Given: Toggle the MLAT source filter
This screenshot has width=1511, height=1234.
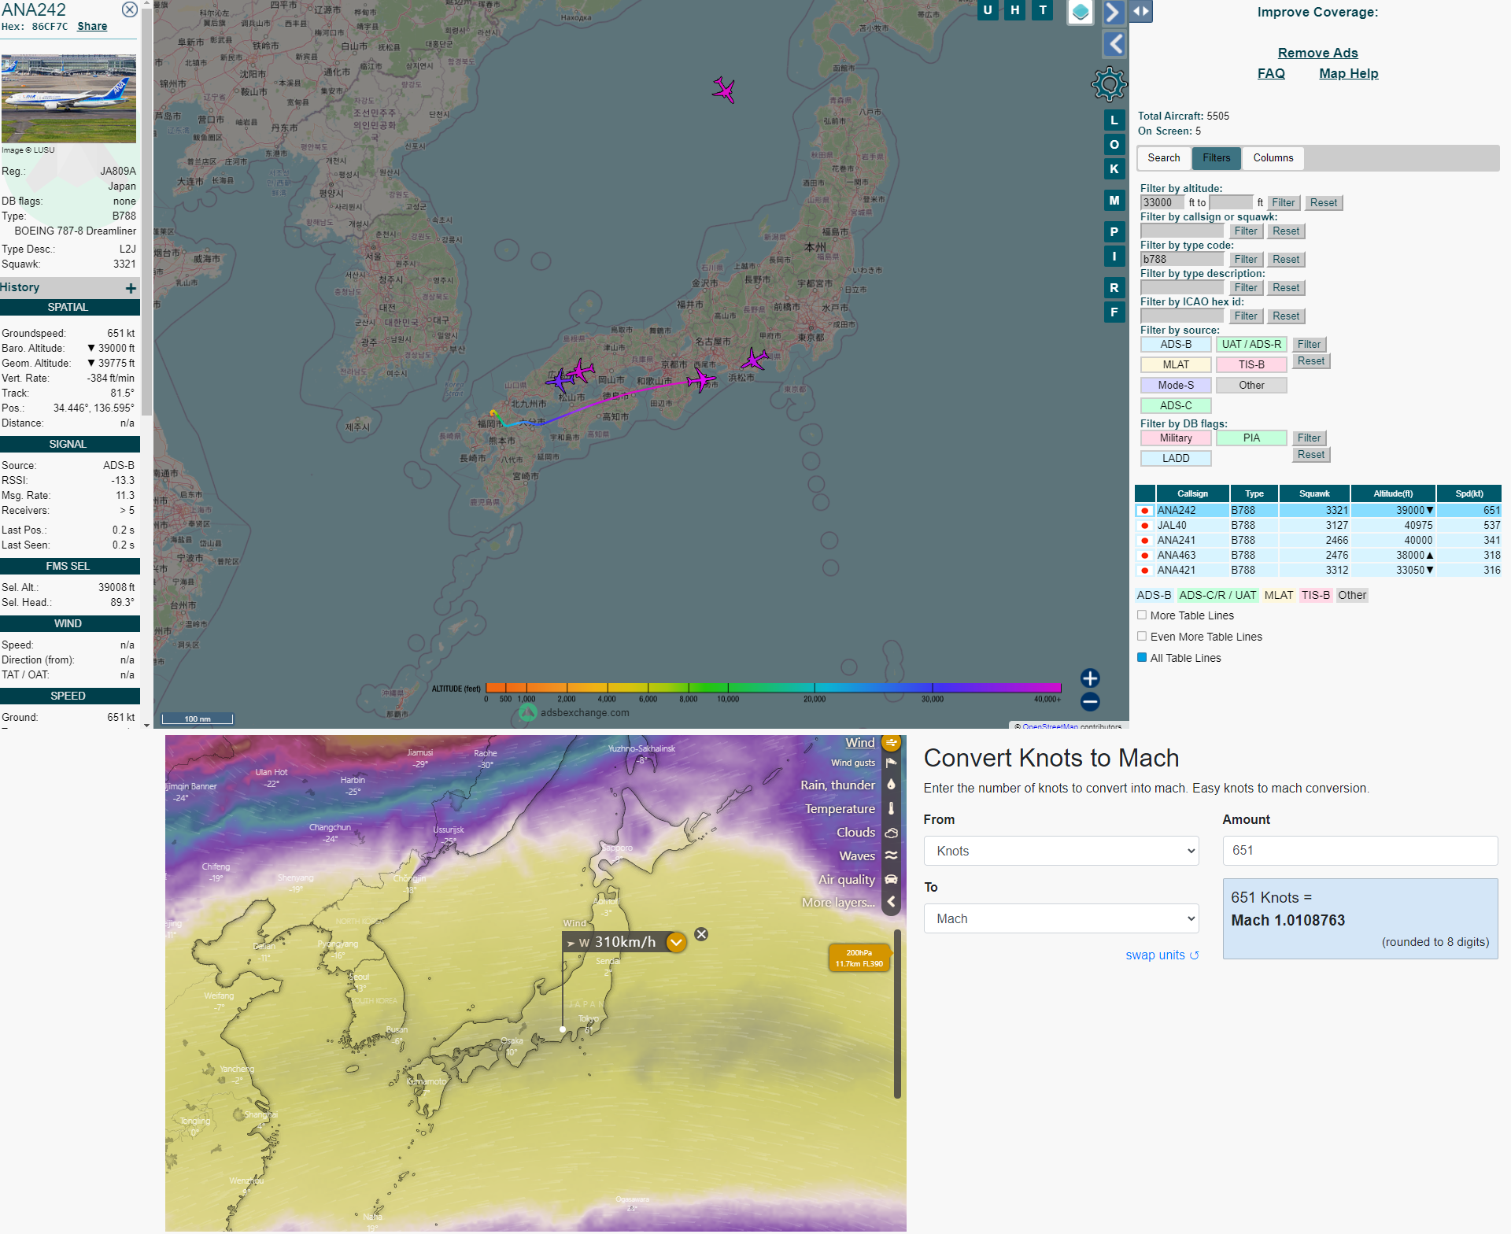Looking at the screenshot, I should coord(1176,365).
